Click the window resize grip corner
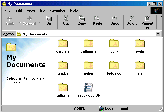Image resolution: width=164 pixels, height=112 pixels. point(161,109)
